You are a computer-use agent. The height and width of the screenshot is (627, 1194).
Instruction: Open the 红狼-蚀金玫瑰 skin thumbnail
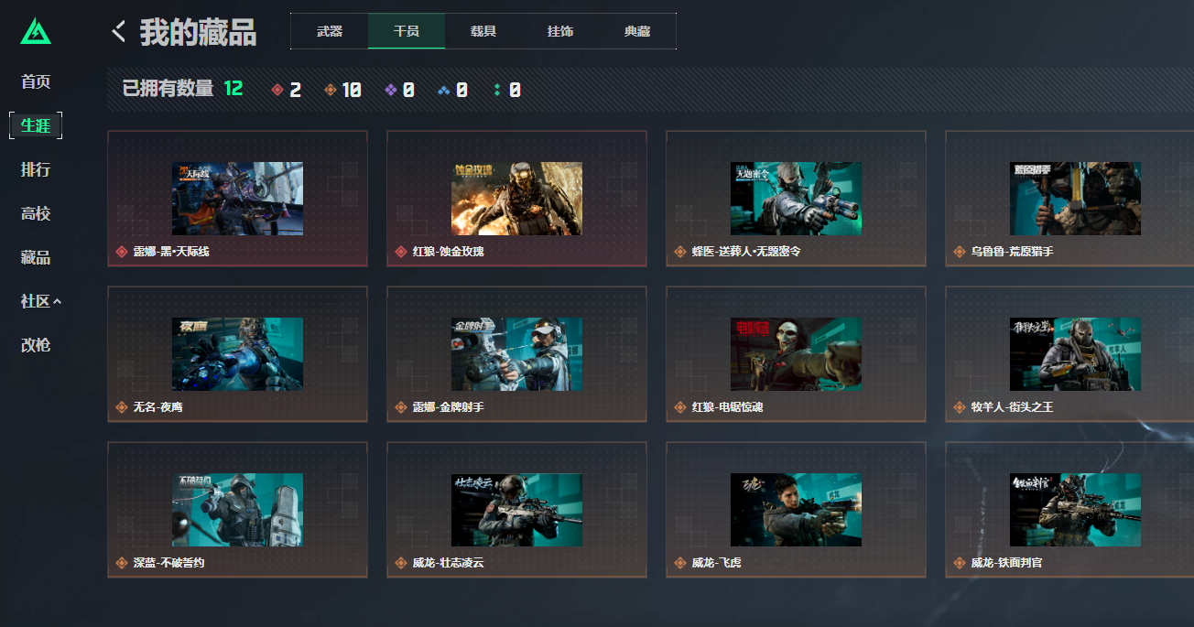click(x=516, y=199)
